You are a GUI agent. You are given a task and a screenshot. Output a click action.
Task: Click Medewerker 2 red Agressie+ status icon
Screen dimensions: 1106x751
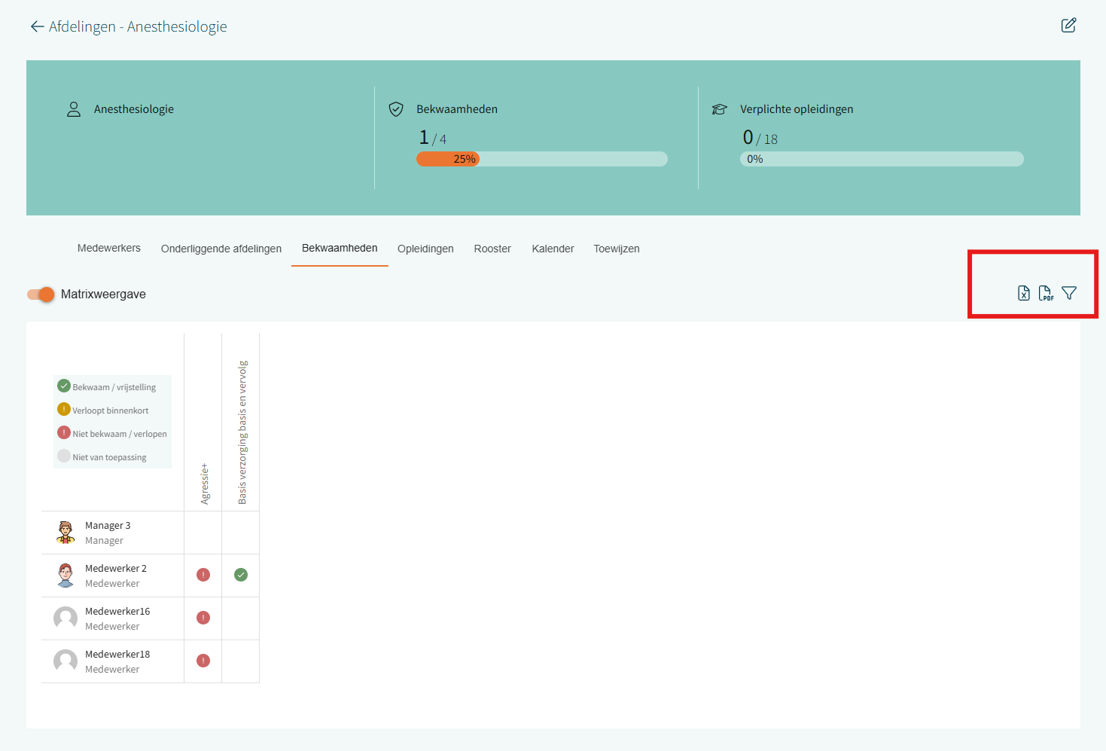pyautogui.click(x=203, y=575)
